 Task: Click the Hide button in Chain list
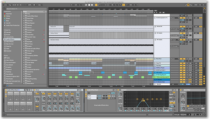click(113, 93)
